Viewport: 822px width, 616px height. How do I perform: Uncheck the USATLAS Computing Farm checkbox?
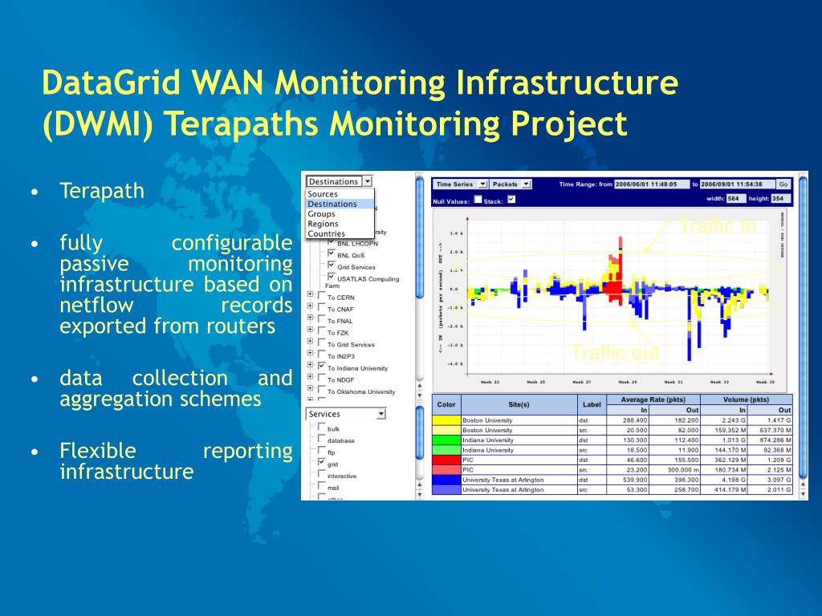(x=332, y=277)
